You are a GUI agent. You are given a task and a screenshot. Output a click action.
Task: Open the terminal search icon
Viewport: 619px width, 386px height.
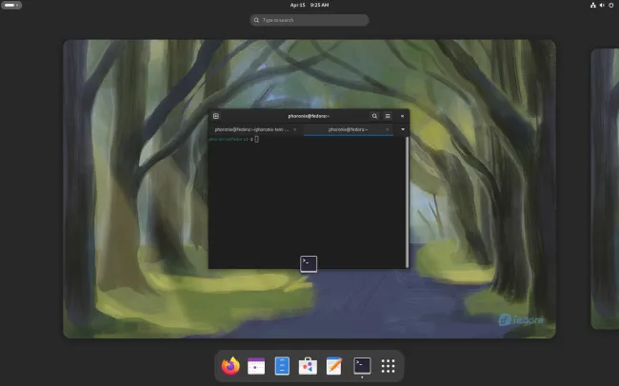(x=374, y=116)
